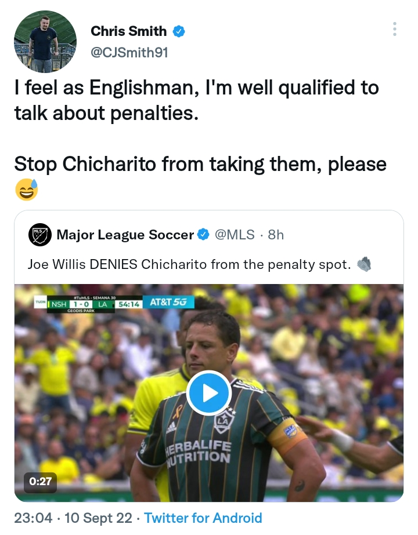Click Chris Smith's verified badge

pos(179,32)
